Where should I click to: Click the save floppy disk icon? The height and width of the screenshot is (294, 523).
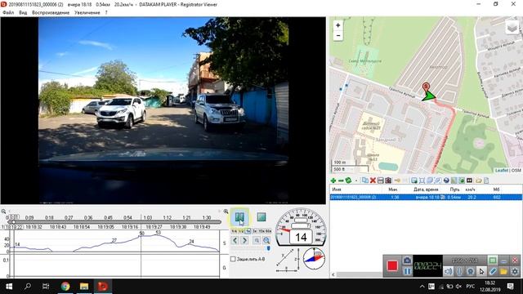coord(381,180)
